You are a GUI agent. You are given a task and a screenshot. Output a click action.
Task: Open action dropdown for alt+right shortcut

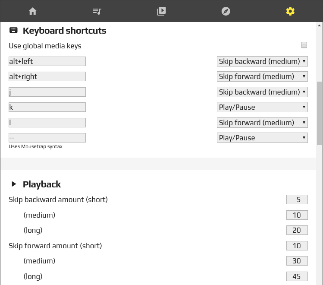click(x=262, y=76)
